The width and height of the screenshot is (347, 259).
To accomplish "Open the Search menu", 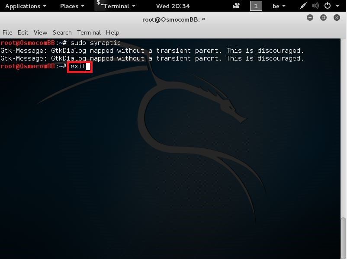I will click(x=62, y=32).
